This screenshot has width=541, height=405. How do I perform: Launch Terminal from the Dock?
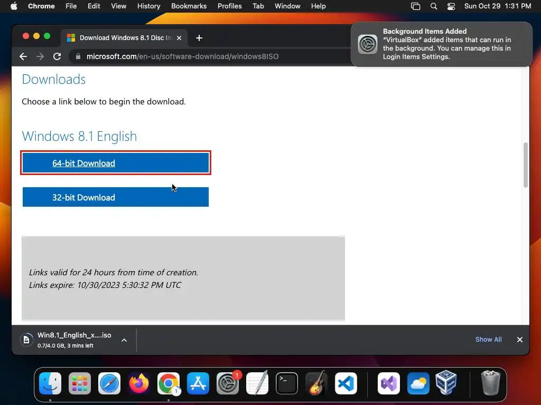point(287,383)
